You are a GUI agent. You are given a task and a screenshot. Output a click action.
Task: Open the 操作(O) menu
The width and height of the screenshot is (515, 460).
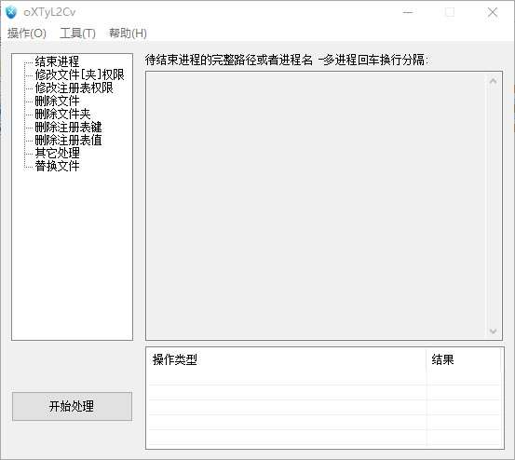(x=27, y=34)
